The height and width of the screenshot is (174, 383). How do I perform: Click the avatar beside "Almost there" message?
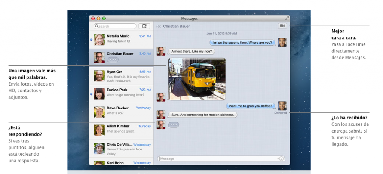[x=161, y=51]
